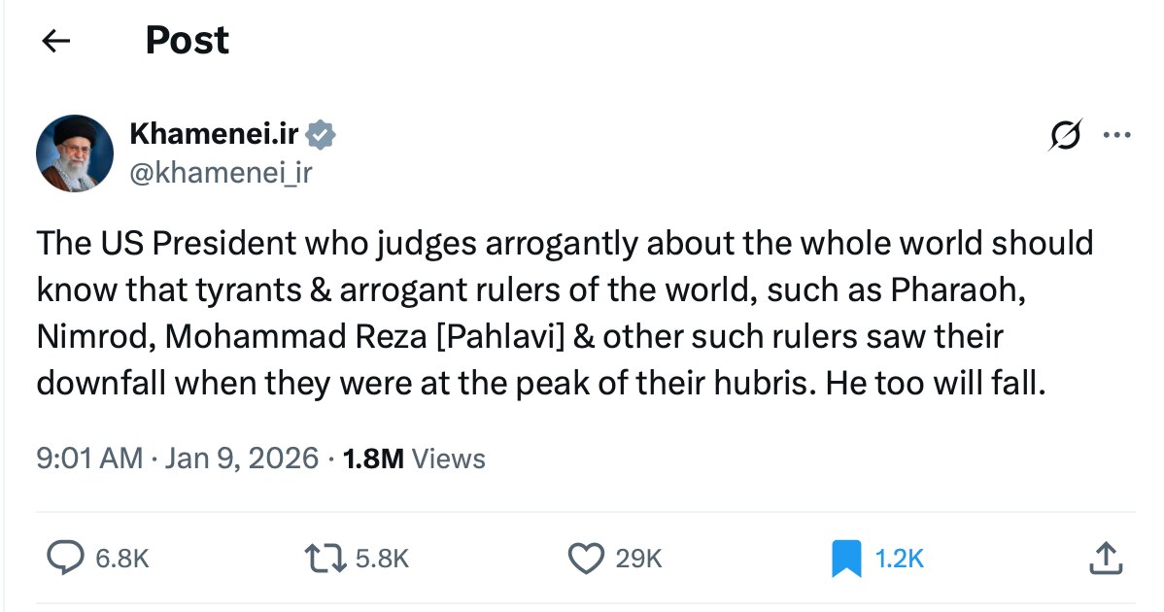Like the post with the heart icon

584,558
